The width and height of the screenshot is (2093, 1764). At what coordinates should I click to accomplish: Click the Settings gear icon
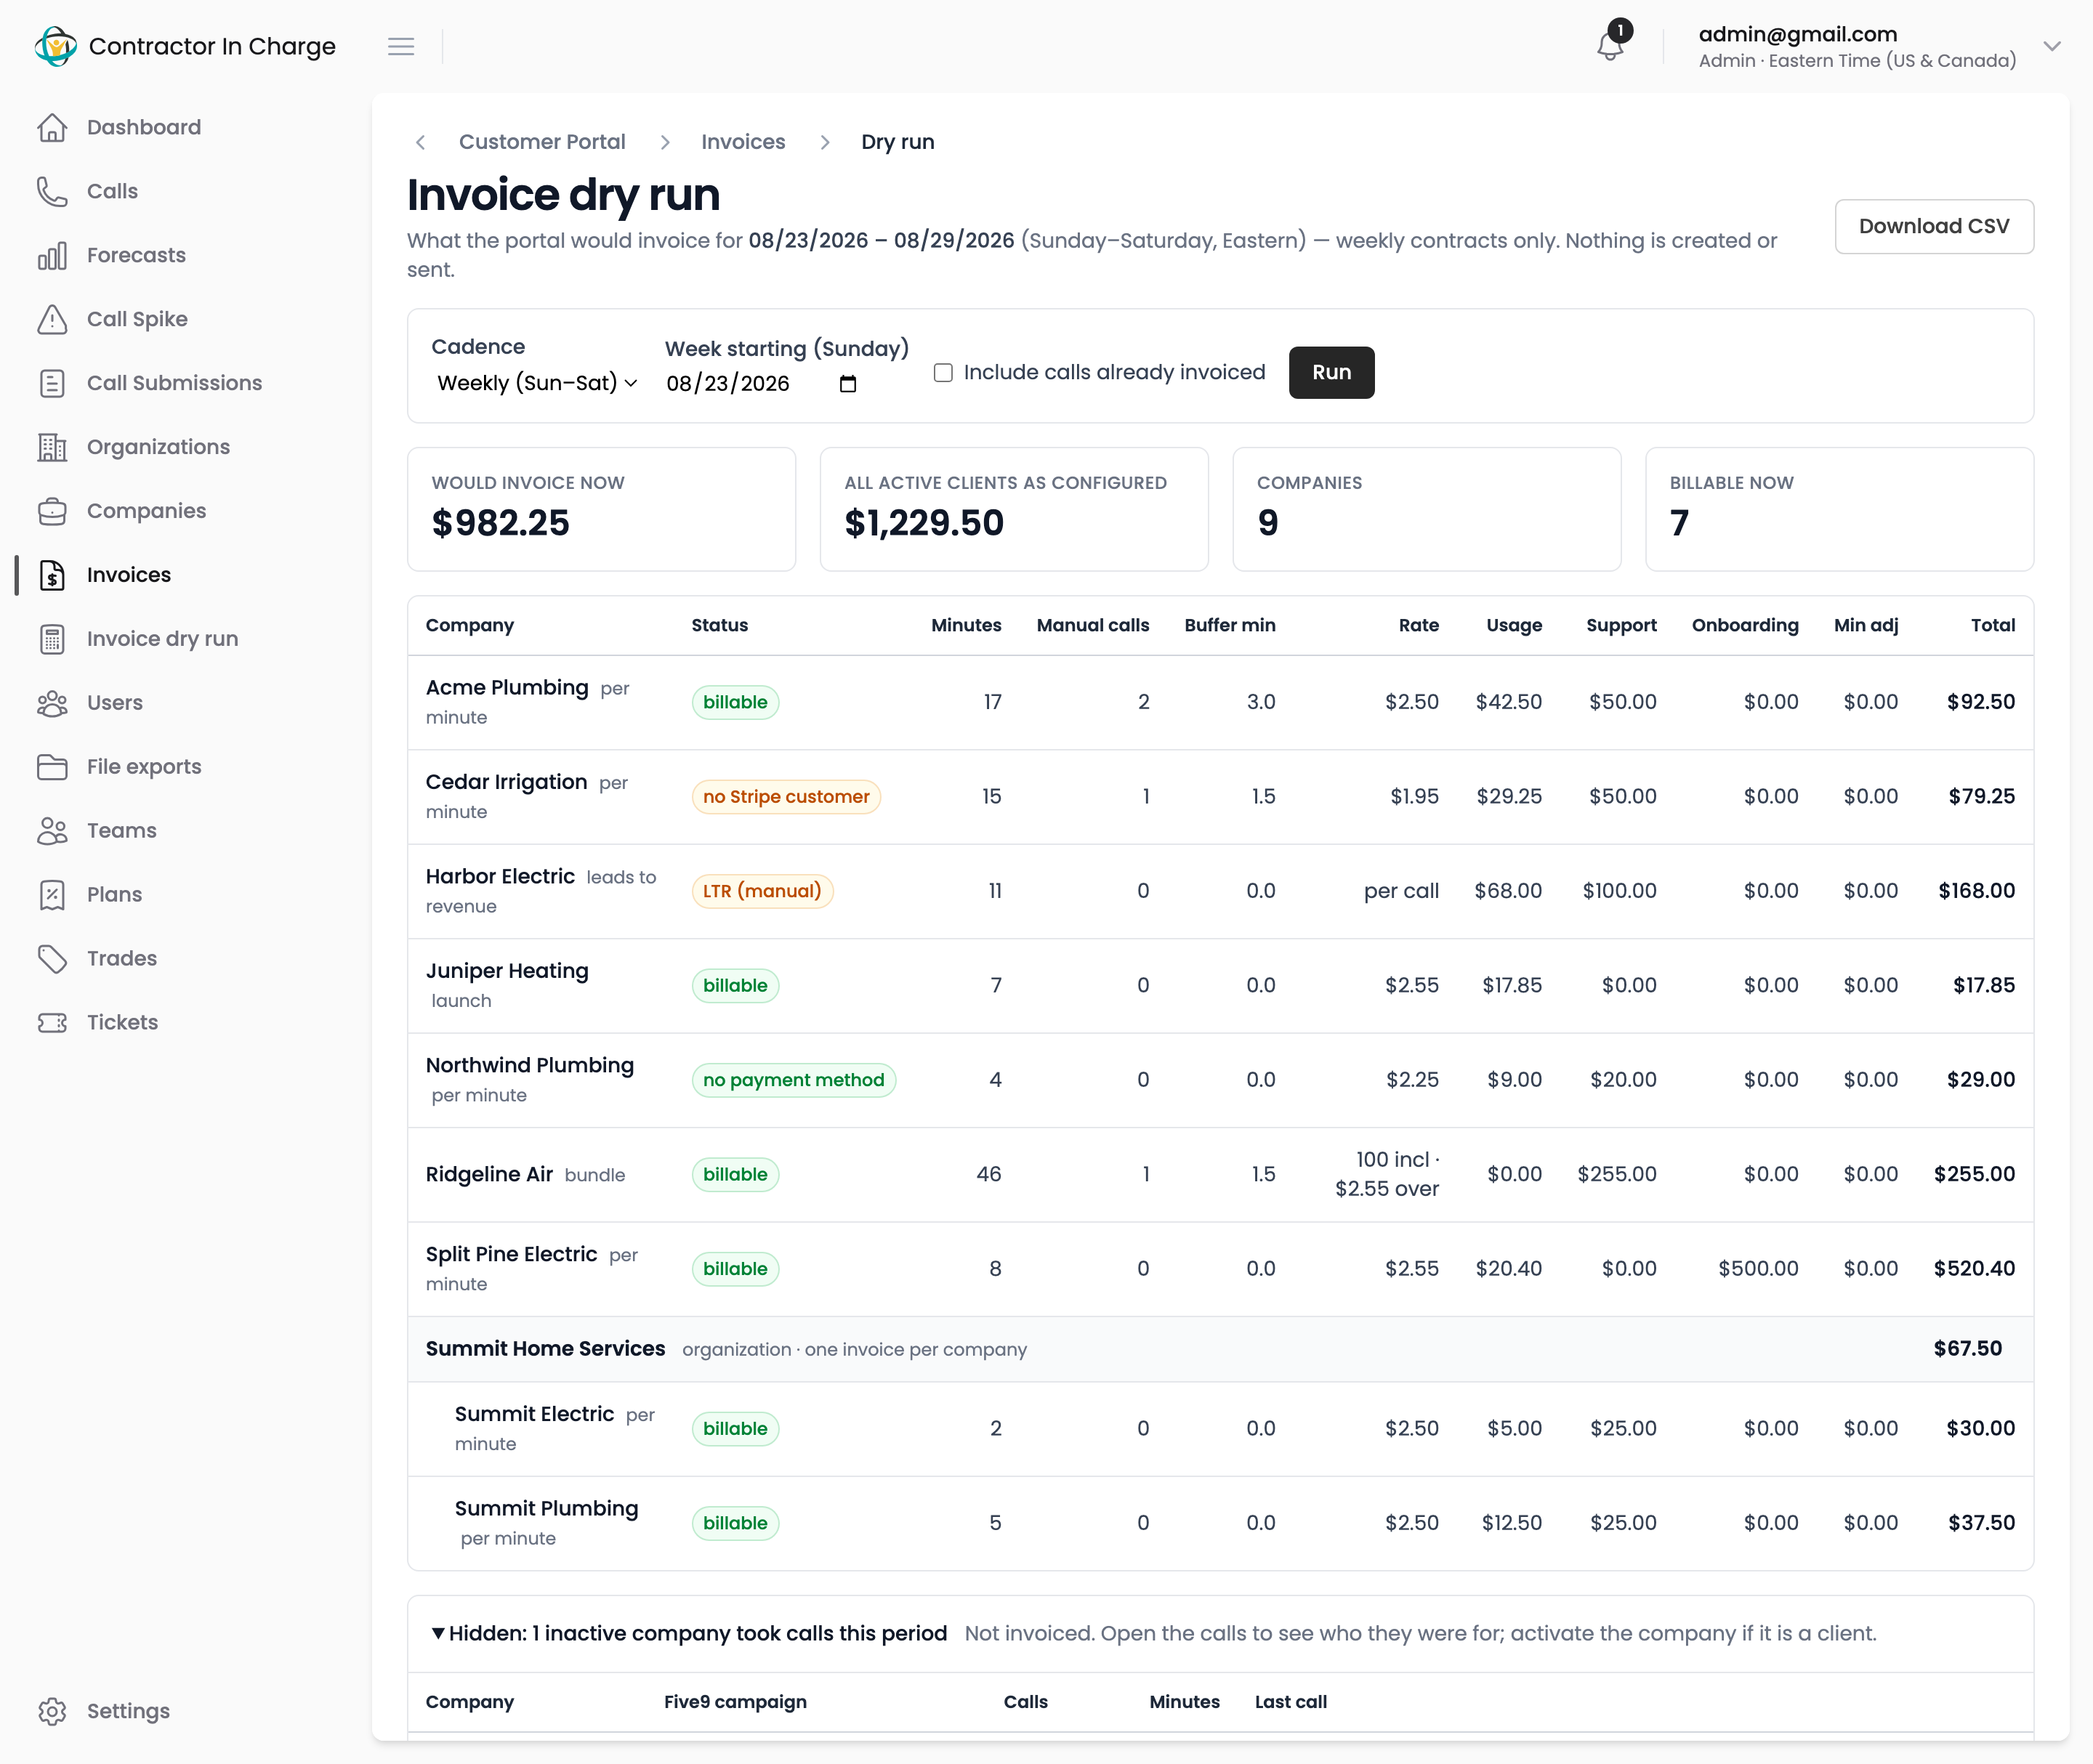[x=52, y=1711]
